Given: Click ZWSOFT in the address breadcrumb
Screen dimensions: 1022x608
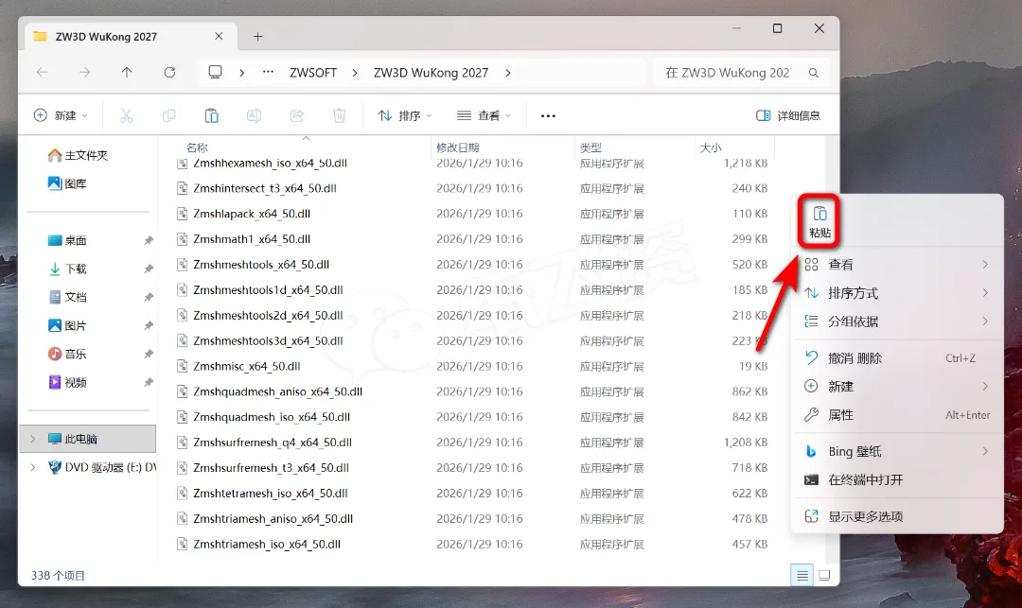Looking at the screenshot, I should pos(313,73).
